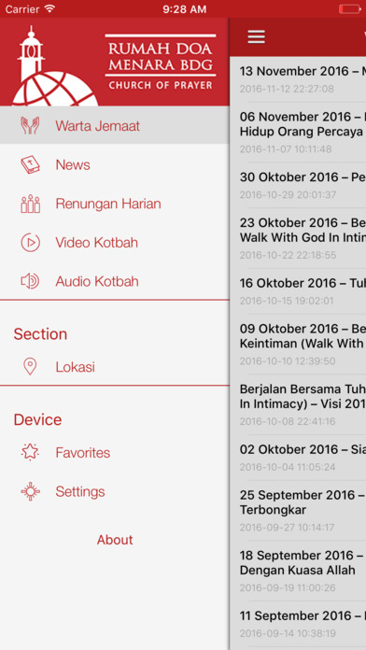
Task: Click the speaker icon for Audio Kotbah
Action: click(30, 281)
